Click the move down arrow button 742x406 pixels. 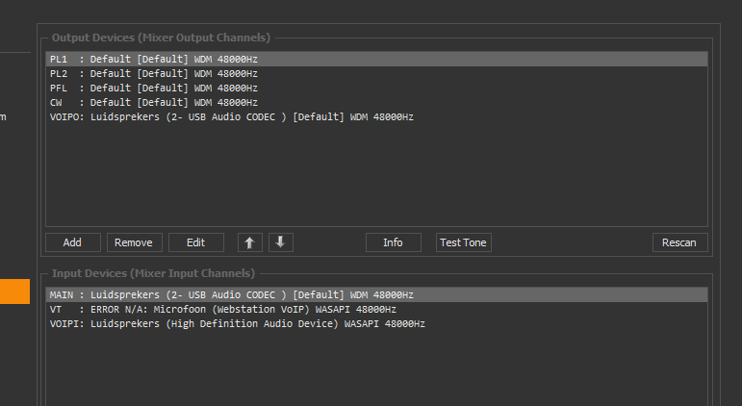pos(280,242)
